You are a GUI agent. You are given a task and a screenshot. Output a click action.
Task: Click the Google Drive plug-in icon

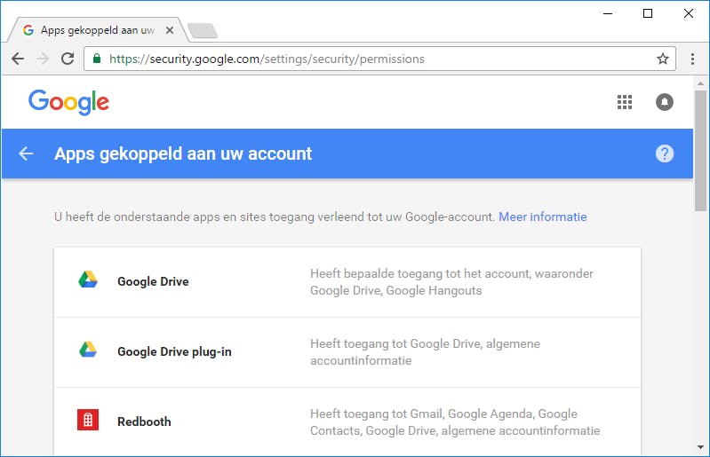tap(87, 351)
